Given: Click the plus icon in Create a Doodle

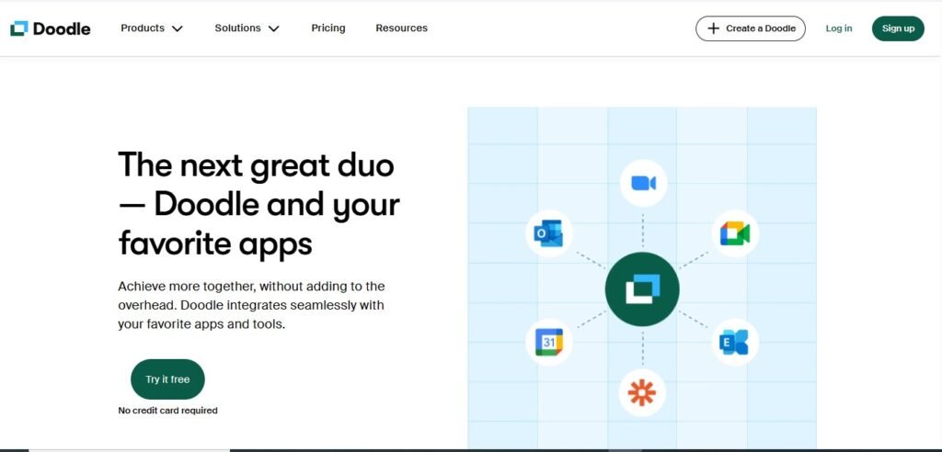Looking at the screenshot, I should coord(713,28).
